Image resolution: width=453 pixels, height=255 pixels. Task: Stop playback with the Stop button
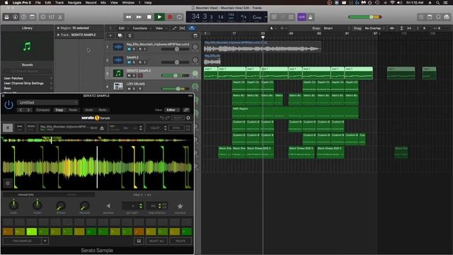tap(149, 17)
